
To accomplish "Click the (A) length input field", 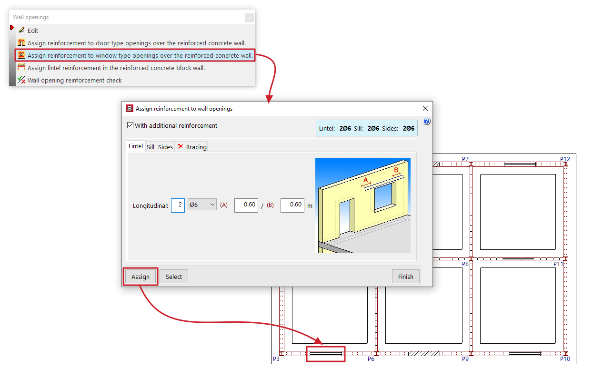I will click(x=246, y=205).
